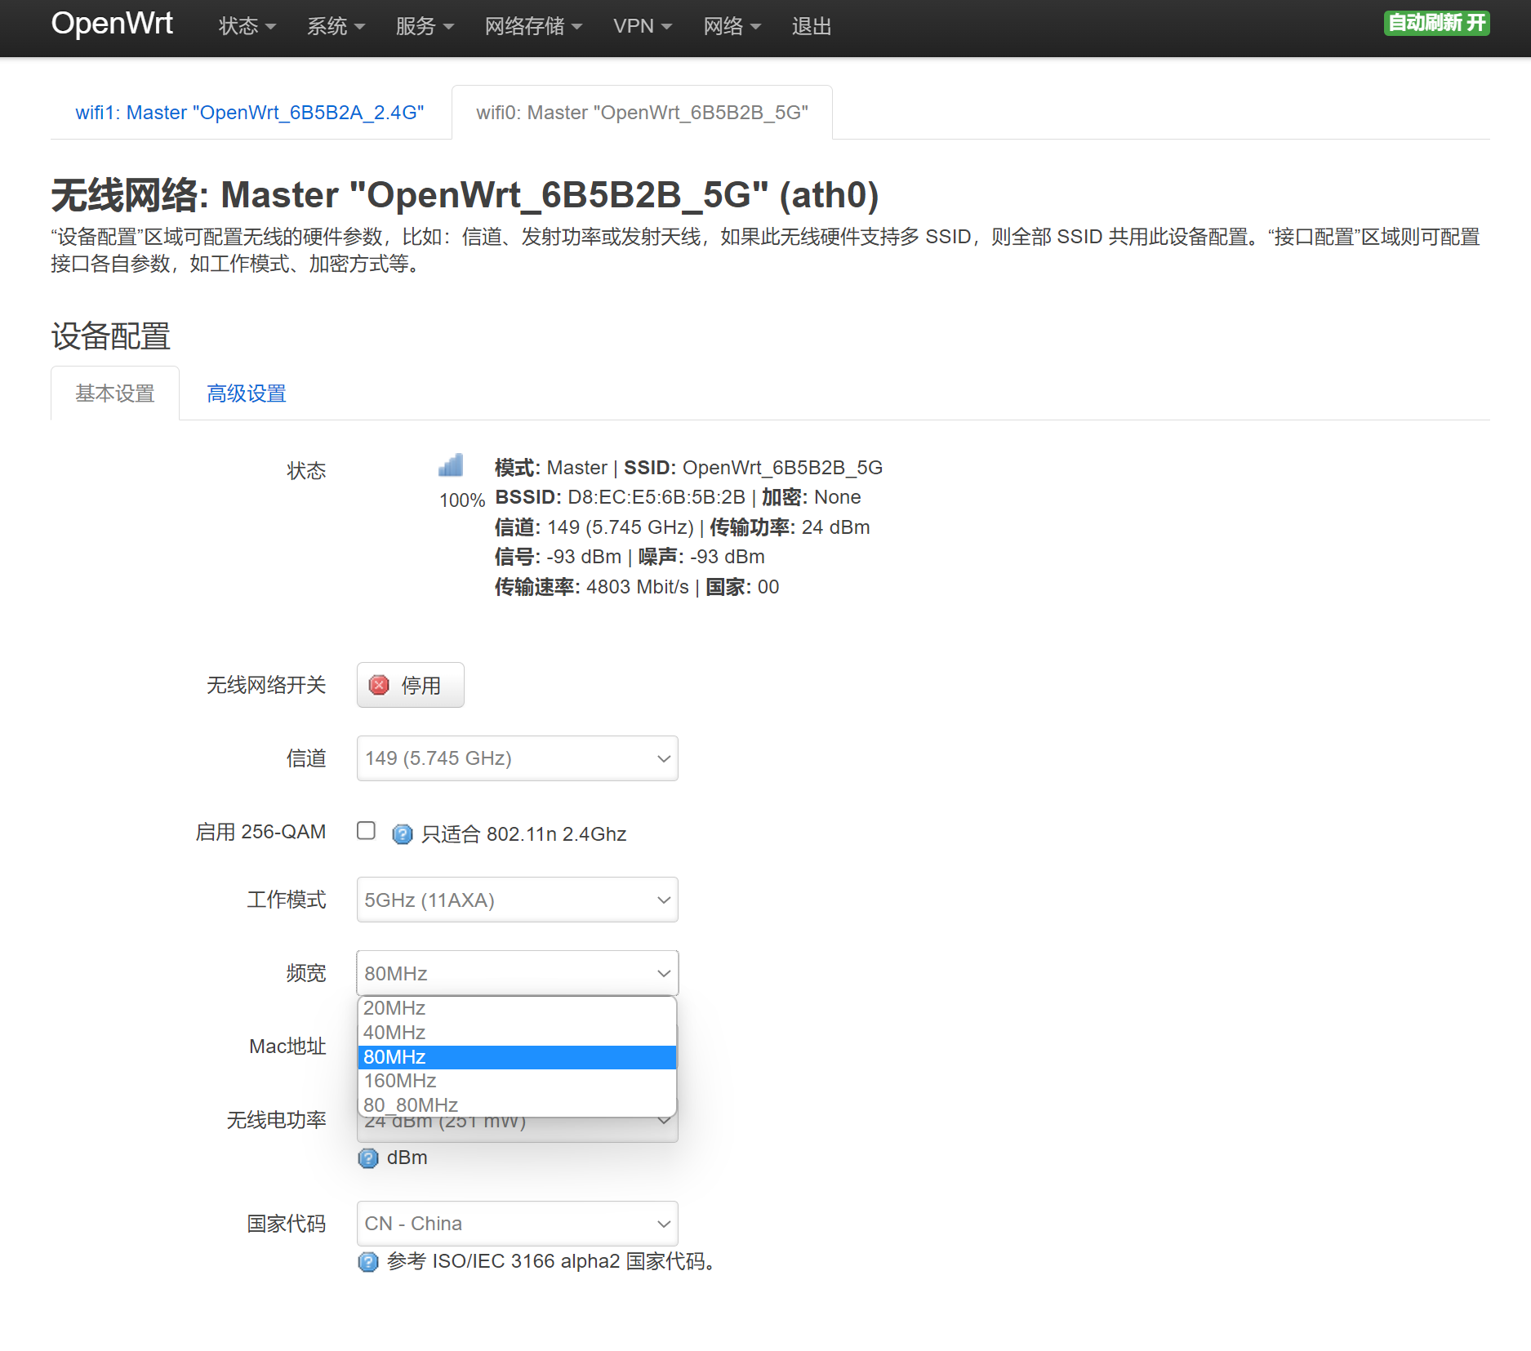Switch to the 高级设置 tab

click(247, 393)
